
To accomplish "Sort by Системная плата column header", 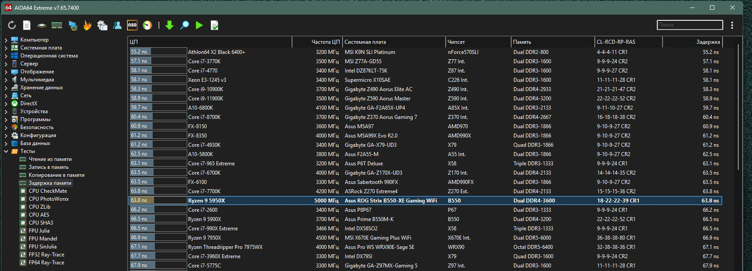I will 394,42.
